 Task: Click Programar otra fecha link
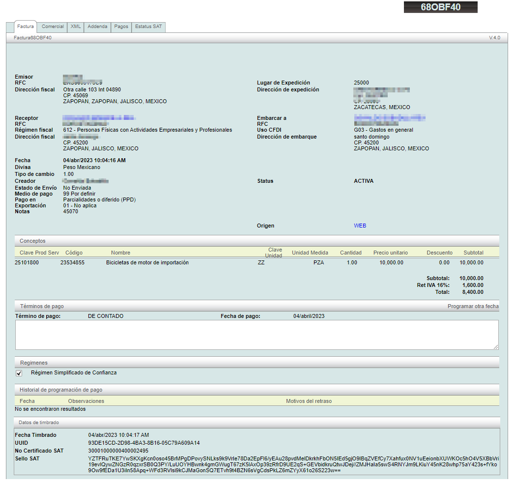473,306
